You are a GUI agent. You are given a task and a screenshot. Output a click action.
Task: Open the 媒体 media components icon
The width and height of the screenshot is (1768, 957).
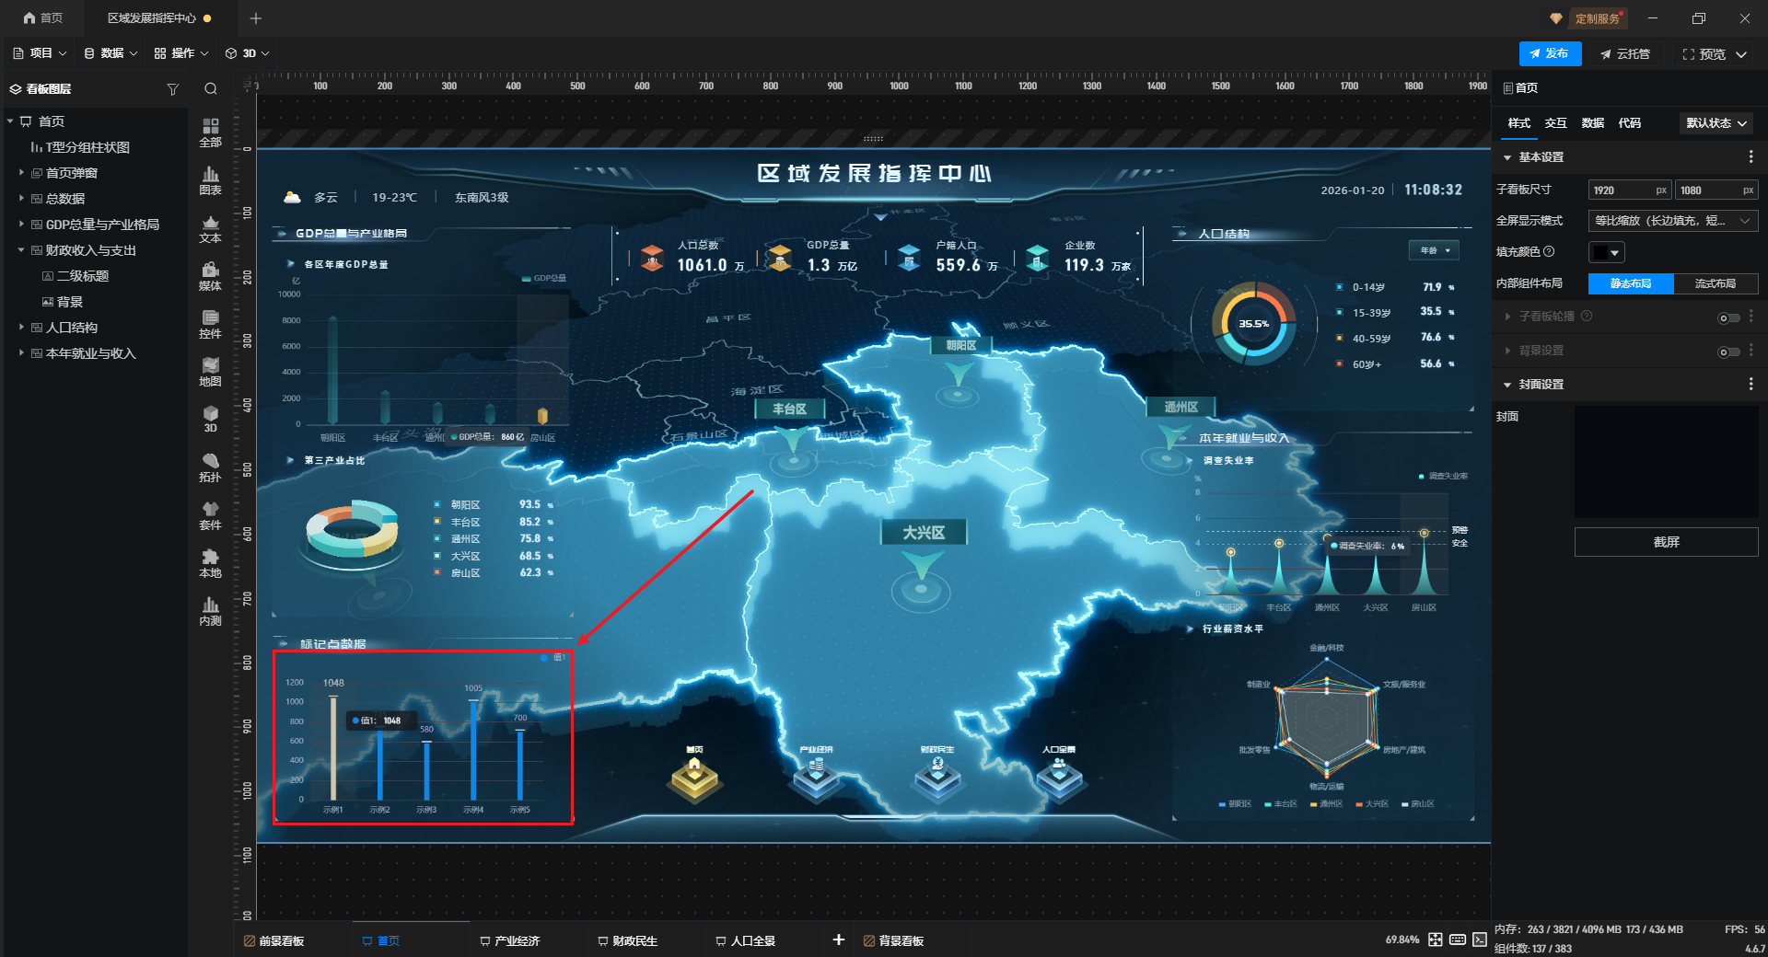210,275
